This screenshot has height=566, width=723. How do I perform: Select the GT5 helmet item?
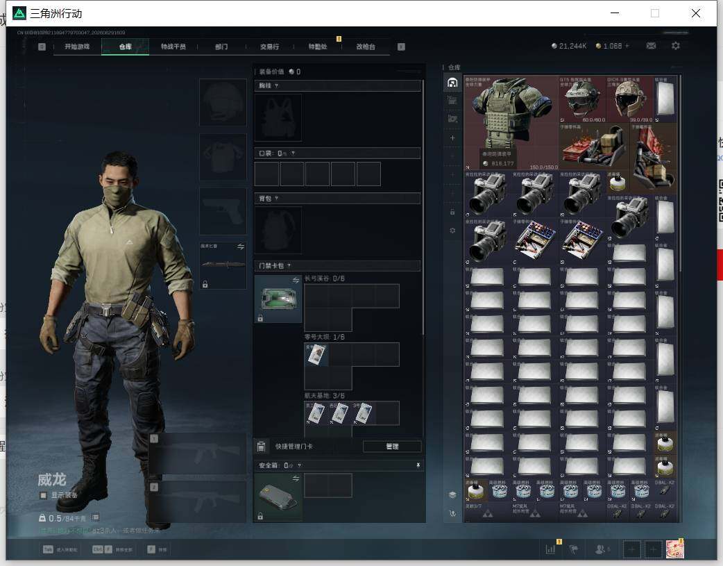(x=582, y=99)
